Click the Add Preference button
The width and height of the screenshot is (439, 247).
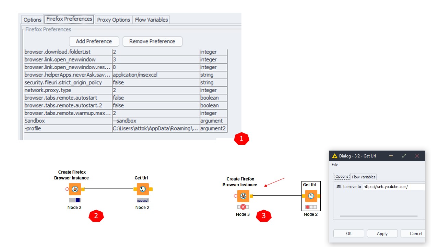coord(94,41)
